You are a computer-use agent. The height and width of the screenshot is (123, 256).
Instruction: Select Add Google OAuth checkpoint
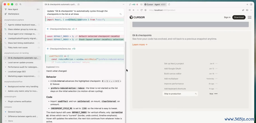[x=173, y=69]
